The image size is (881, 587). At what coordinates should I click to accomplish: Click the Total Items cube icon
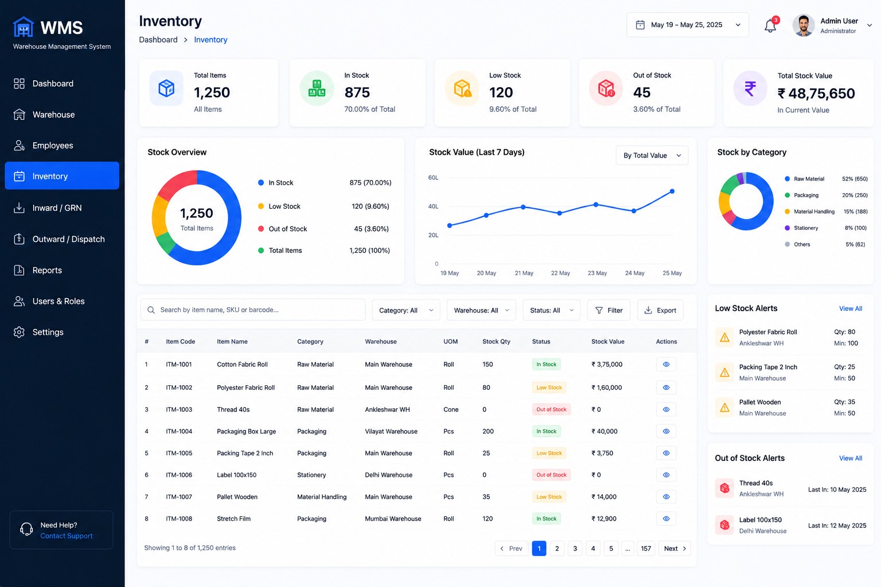tap(166, 88)
